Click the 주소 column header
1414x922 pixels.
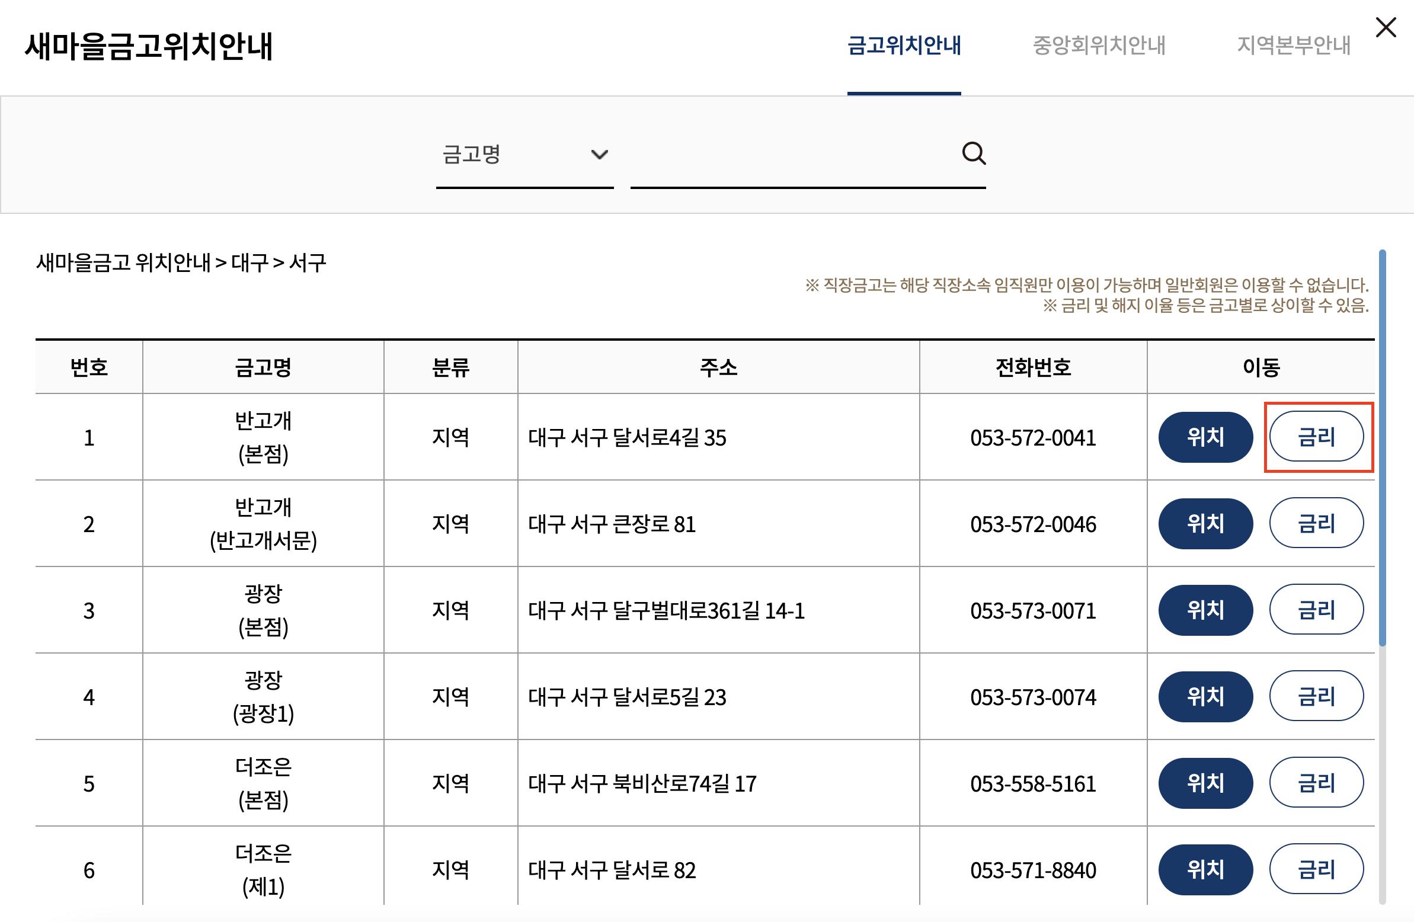coord(718,367)
